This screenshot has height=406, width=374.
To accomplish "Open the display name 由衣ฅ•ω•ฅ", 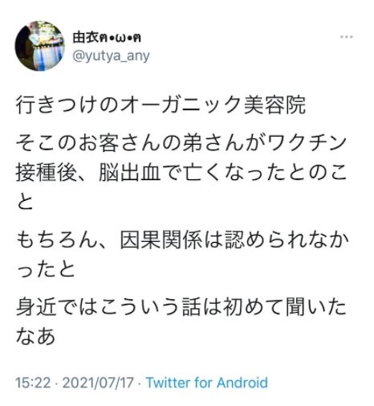I will tap(107, 38).
